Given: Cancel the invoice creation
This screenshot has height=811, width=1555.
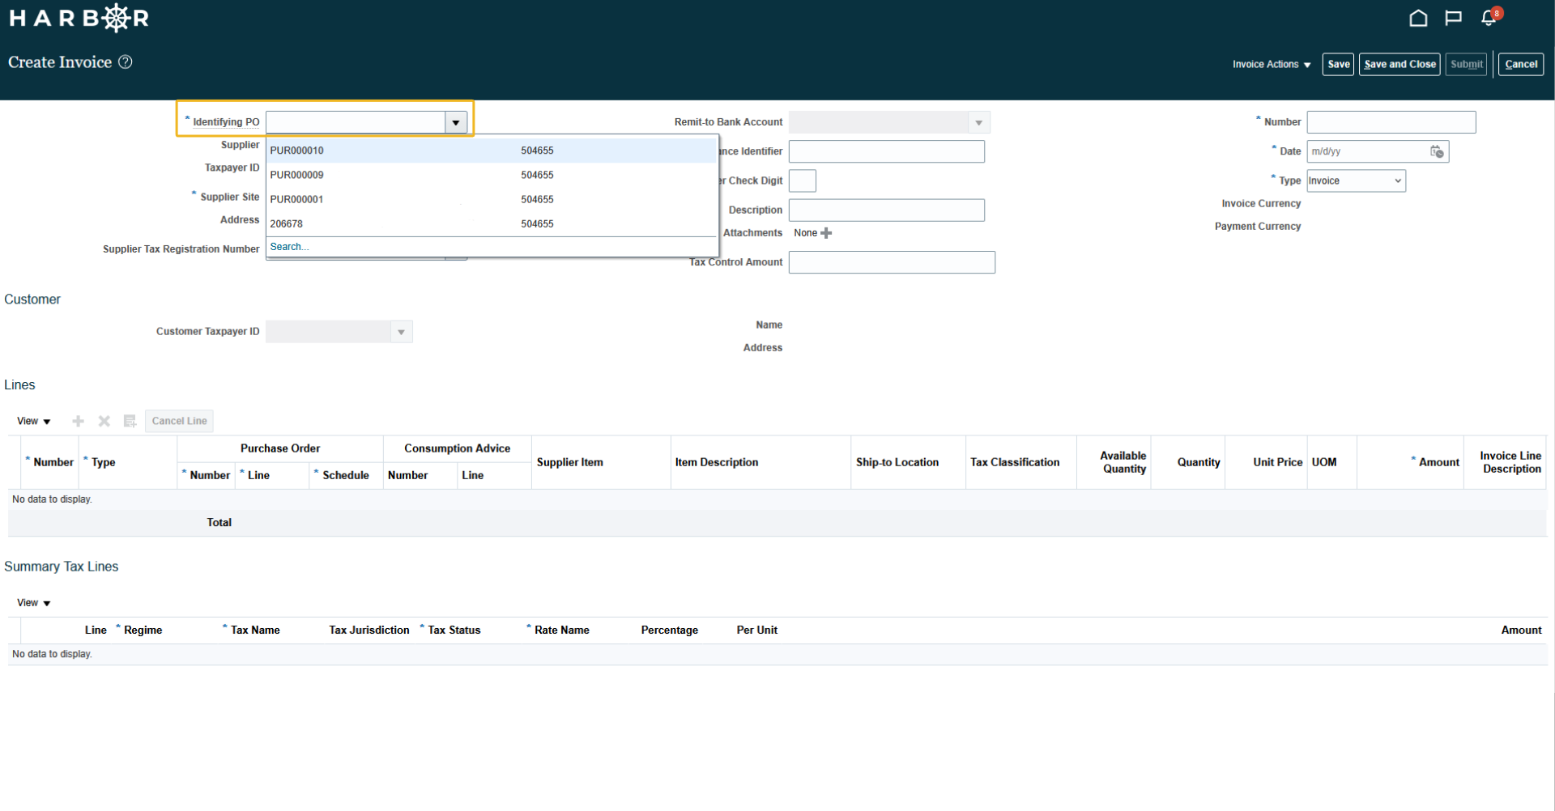Looking at the screenshot, I should 1521,64.
